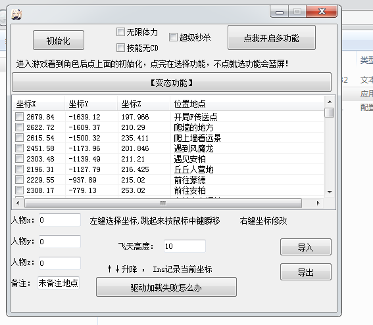Click the app character icon in title bar
This screenshot has height=325, width=373.
16,14
